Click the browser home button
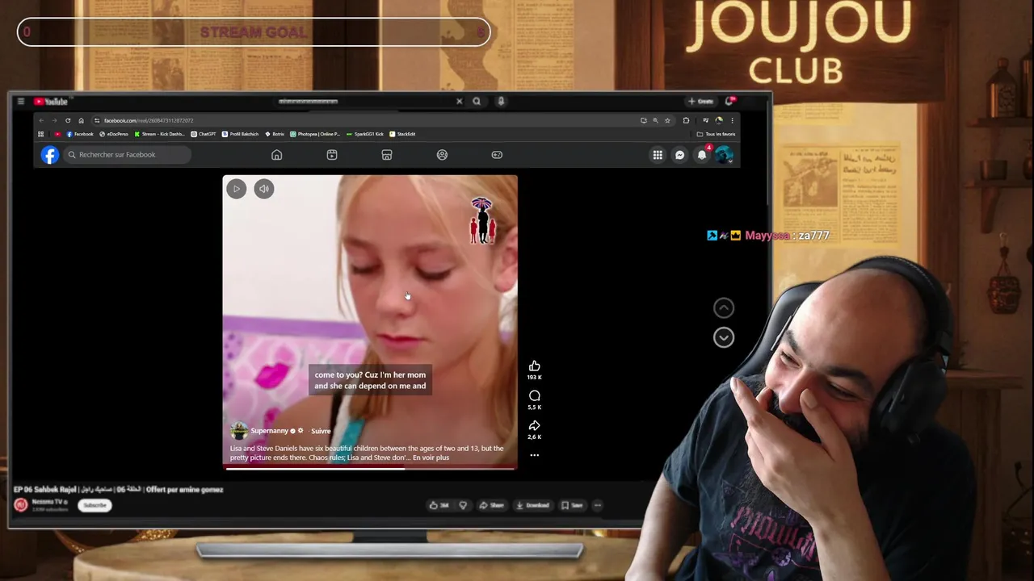The width and height of the screenshot is (1034, 581). 81,120
